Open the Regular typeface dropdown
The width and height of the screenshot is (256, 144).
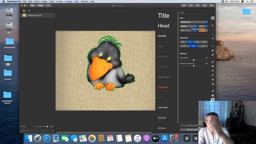(188, 26)
